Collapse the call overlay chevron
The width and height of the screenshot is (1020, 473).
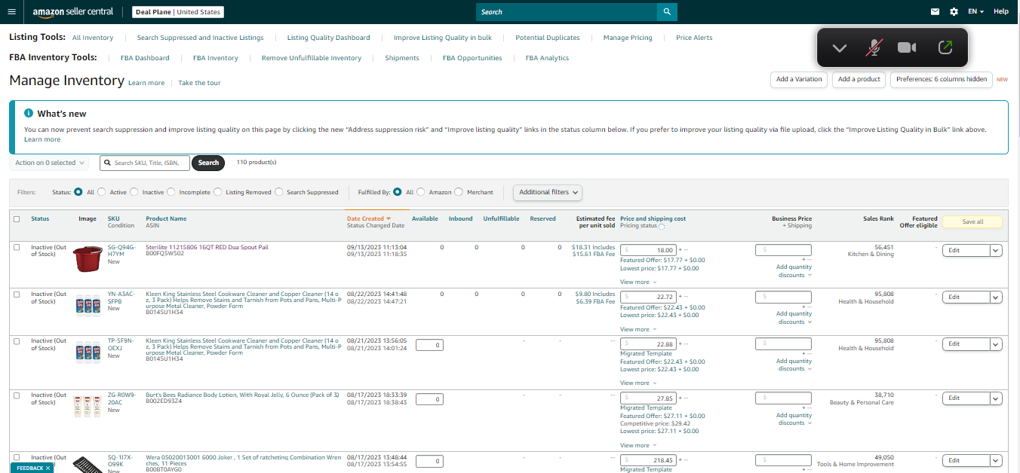pyautogui.click(x=839, y=48)
